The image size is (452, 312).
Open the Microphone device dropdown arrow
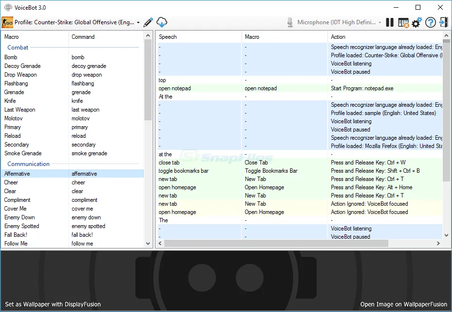coord(380,22)
